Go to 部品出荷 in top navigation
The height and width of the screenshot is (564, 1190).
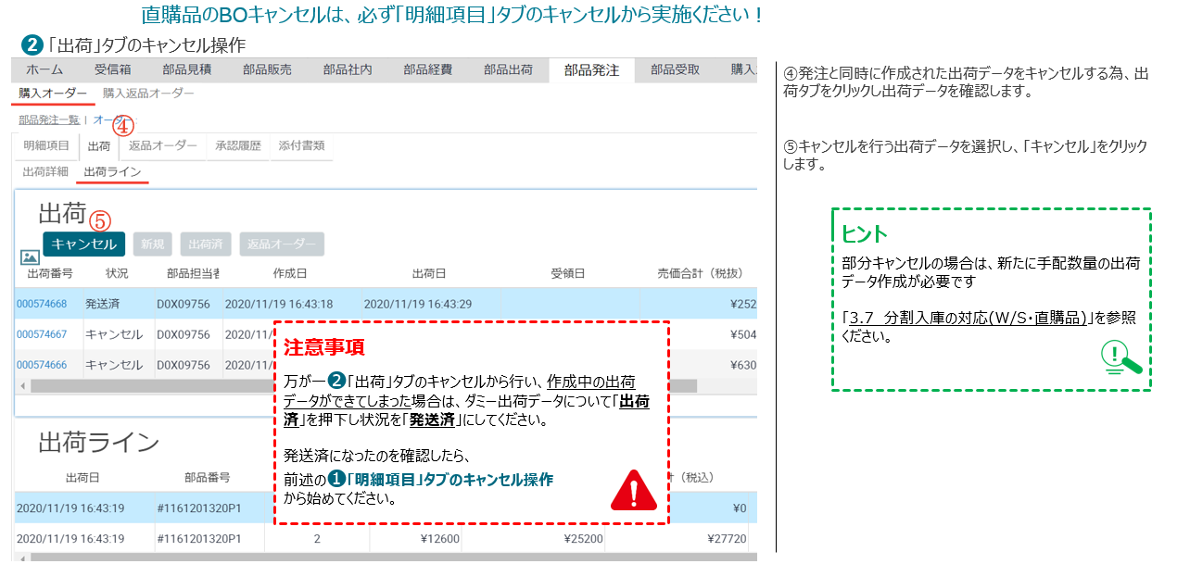click(509, 70)
